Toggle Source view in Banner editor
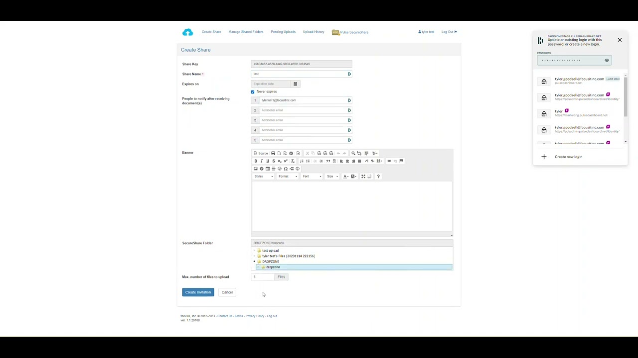This screenshot has height=358, width=638. pyautogui.click(x=261, y=153)
